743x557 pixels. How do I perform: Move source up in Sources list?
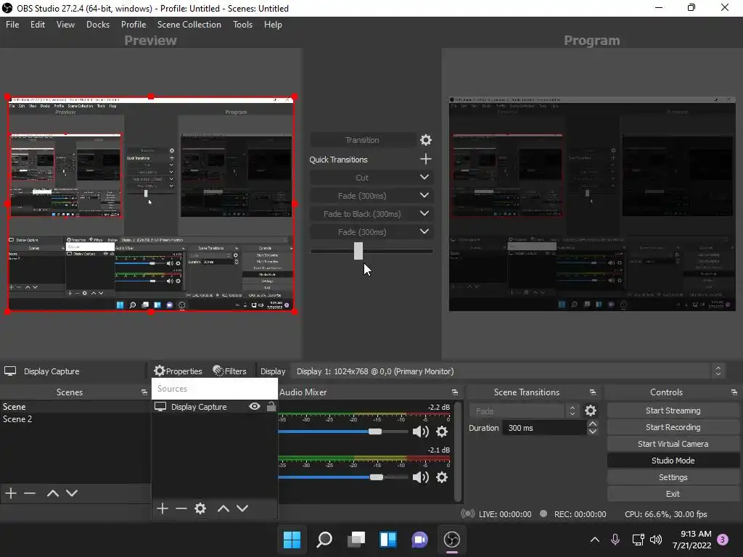click(x=223, y=508)
